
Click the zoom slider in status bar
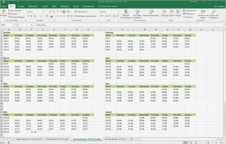tap(208, 142)
